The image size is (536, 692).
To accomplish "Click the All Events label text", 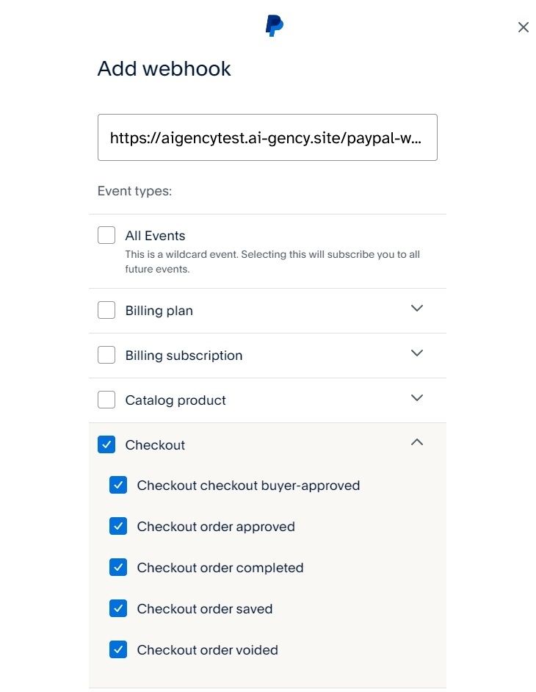I will pos(155,236).
